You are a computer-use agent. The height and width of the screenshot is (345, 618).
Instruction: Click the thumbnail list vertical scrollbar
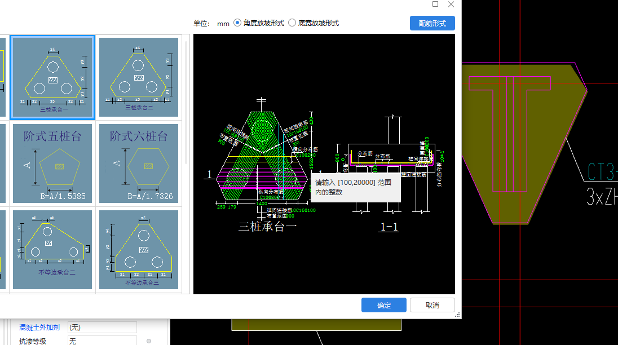[x=186, y=103]
